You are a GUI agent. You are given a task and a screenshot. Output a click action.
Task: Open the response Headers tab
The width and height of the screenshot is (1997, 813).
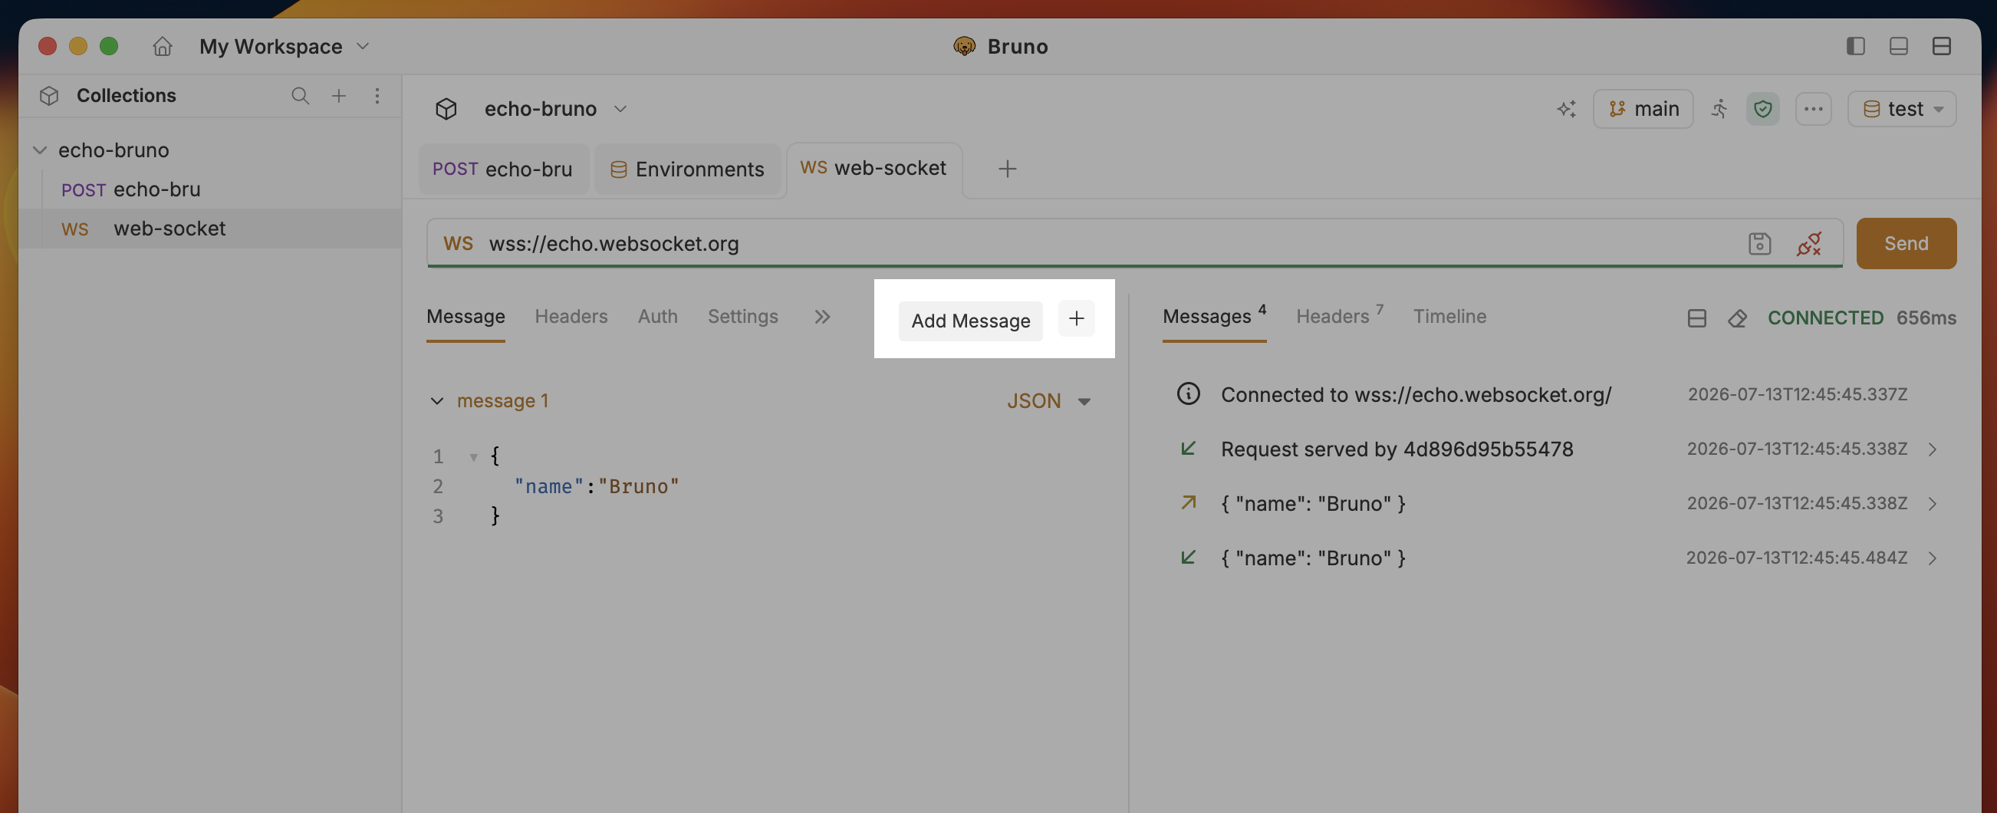coord(1340,316)
